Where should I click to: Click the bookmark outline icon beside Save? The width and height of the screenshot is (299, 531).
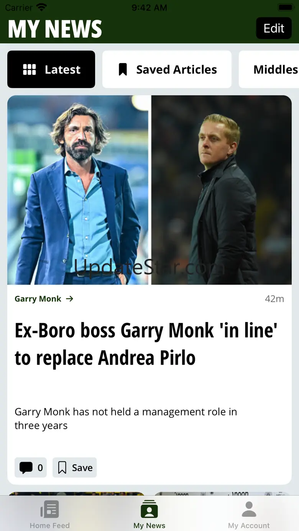coord(62,467)
